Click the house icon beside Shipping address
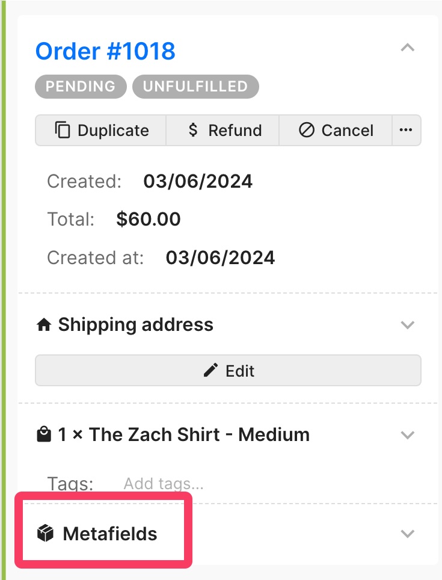Image resolution: width=442 pixels, height=580 pixels. 44,325
